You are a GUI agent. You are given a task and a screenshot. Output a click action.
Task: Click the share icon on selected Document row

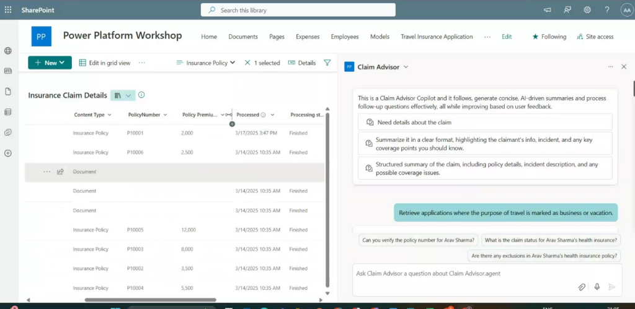60,172
